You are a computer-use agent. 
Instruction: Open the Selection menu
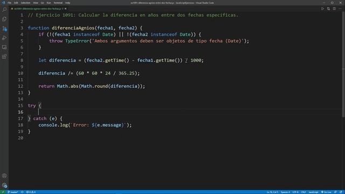click(25, 3)
